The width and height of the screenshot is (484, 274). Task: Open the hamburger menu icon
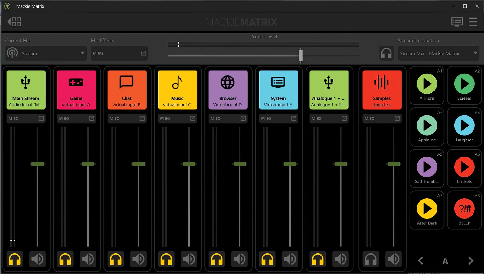473,22
